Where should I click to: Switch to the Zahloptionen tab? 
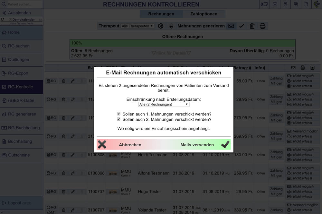(x=204, y=14)
